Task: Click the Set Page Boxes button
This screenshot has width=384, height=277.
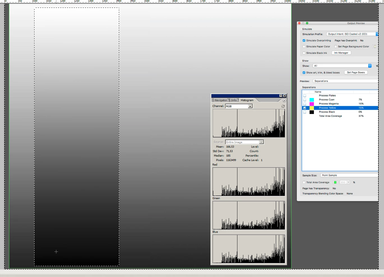Action: [356, 73]
